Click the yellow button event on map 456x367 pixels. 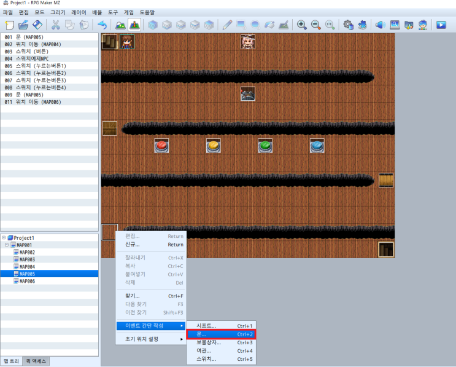coord(214,146)
